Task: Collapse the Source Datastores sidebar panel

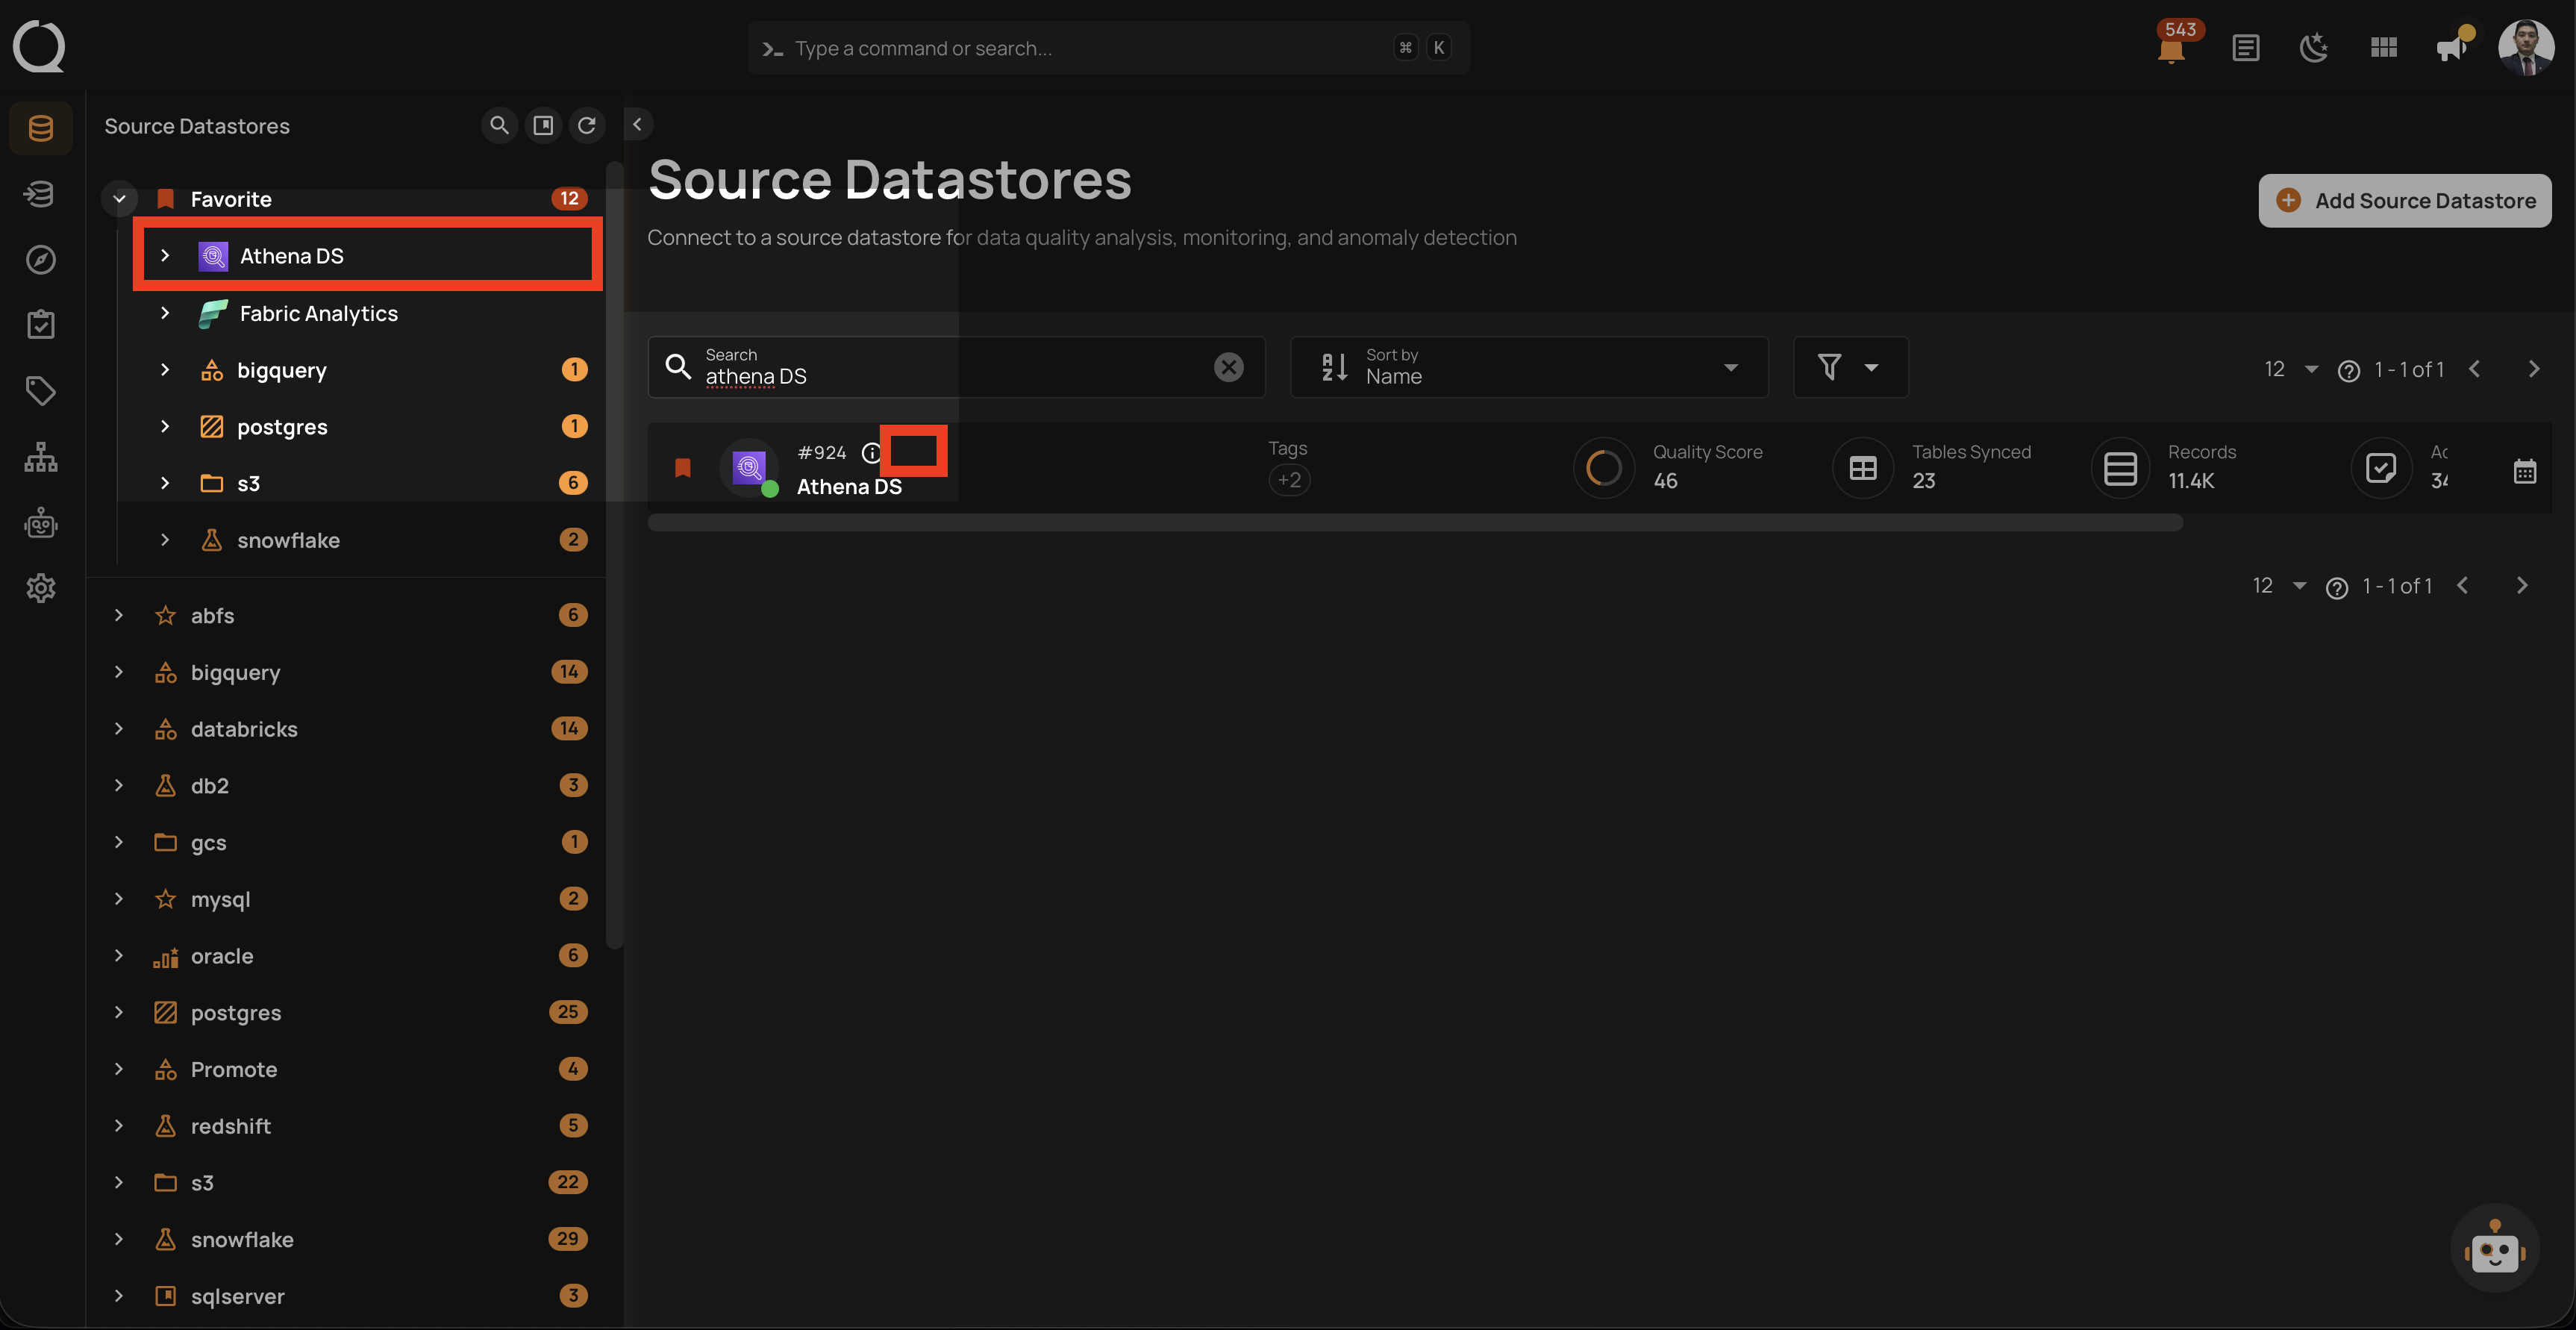Action: (x=637, y=124)
